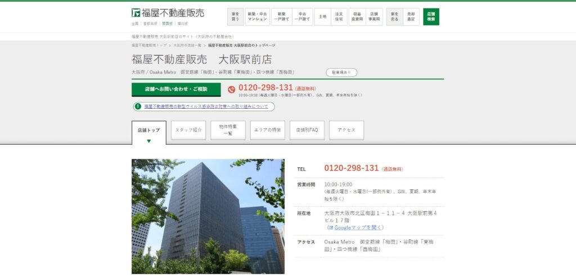Click the 10:00-19:00 hours in 営業時間 row
The height and width of the screenshot is (276, 576).
(x=338, y=184)
